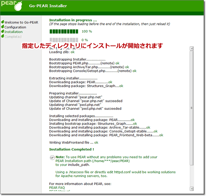Click pear icon beside Completed
Image resolution: width=206 pixels, height=196 pixels.
pos(3,36)
